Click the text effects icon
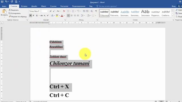The height and width of the screenshot is (102, 182). tap(52, 16)
